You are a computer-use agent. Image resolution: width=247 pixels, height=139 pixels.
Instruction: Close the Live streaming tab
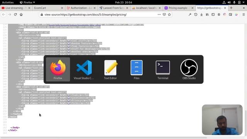[x=29, y=8]
